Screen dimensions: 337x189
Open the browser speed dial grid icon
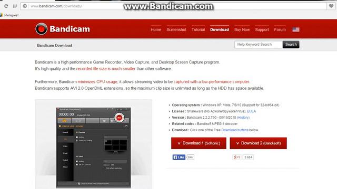pos(15,6)
